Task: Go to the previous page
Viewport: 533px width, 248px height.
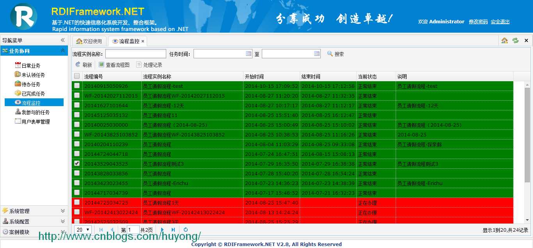Action: point(112,230)
